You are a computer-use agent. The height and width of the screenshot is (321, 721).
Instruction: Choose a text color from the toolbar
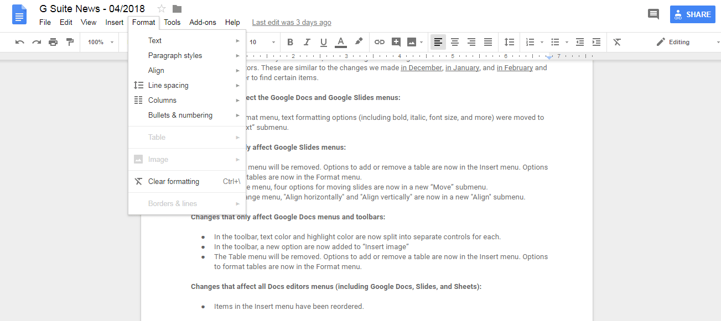[340, 41]
